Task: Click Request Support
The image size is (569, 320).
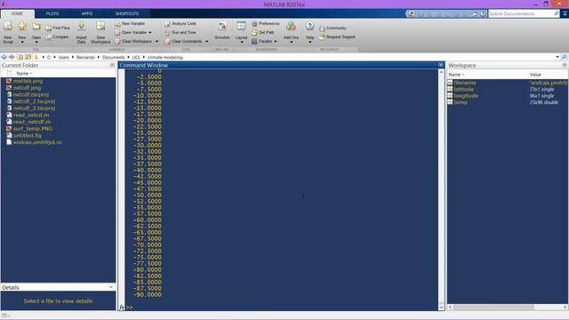Action: 337,37
